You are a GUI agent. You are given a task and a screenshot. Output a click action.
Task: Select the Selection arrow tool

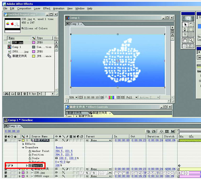(x=185, y=24)
